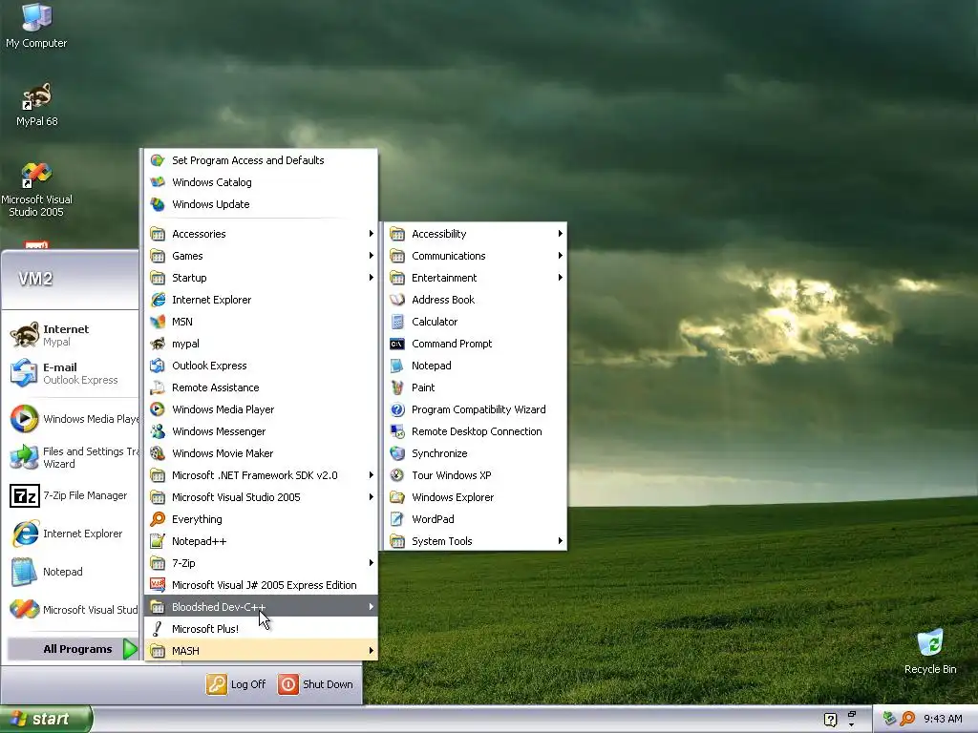Select Microsoft Plus! entry

tap(262, 629)
